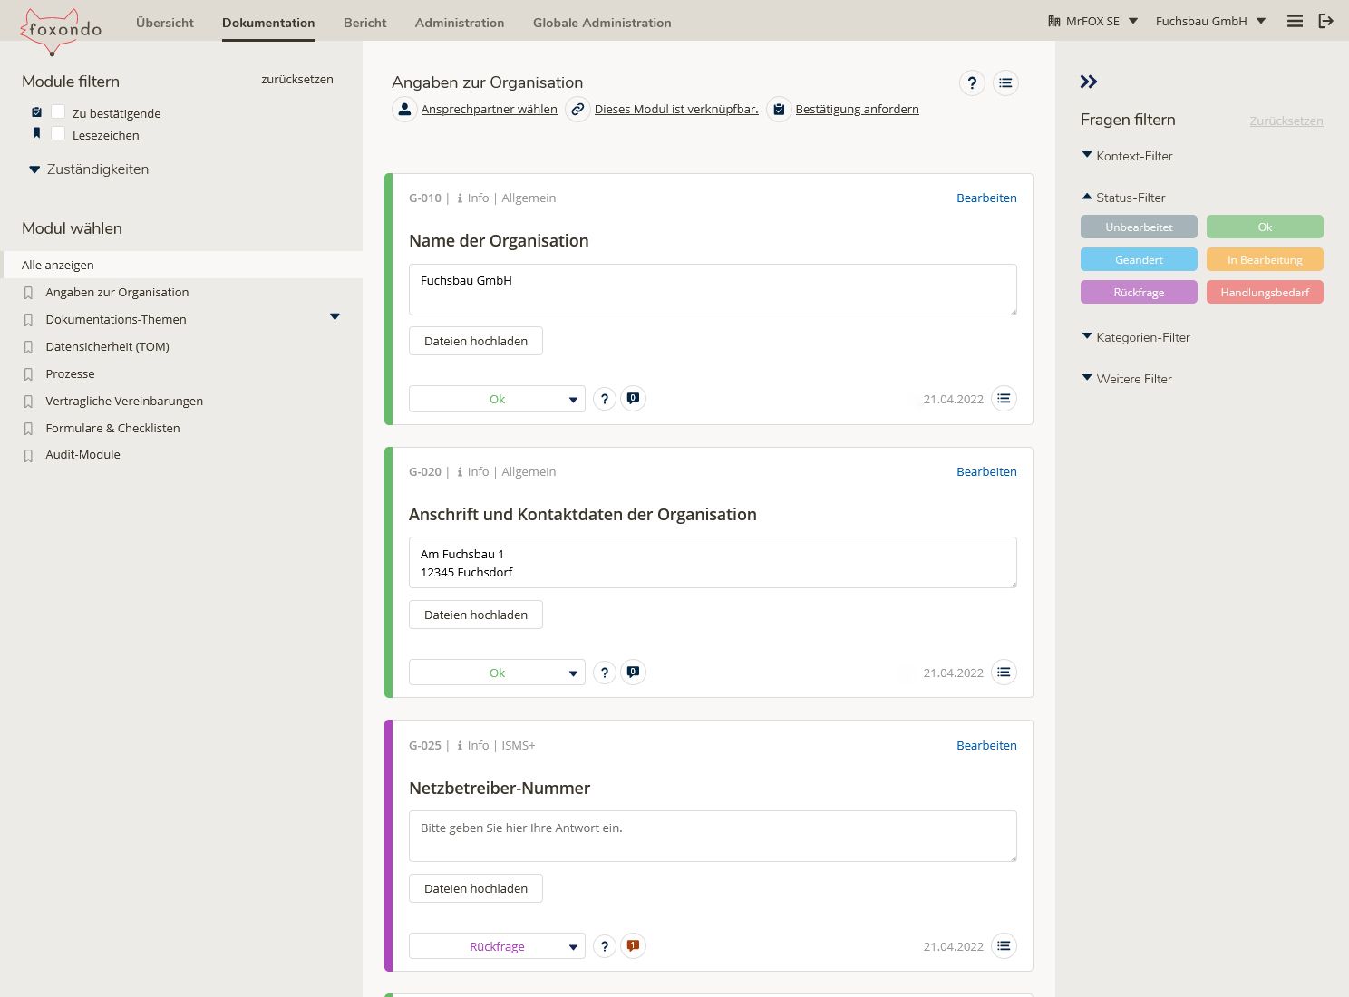Screen dimensions: 1349x997
Task: Click Dateien hochladen under Name der Organisation
Action: click(x=476, y=341)
